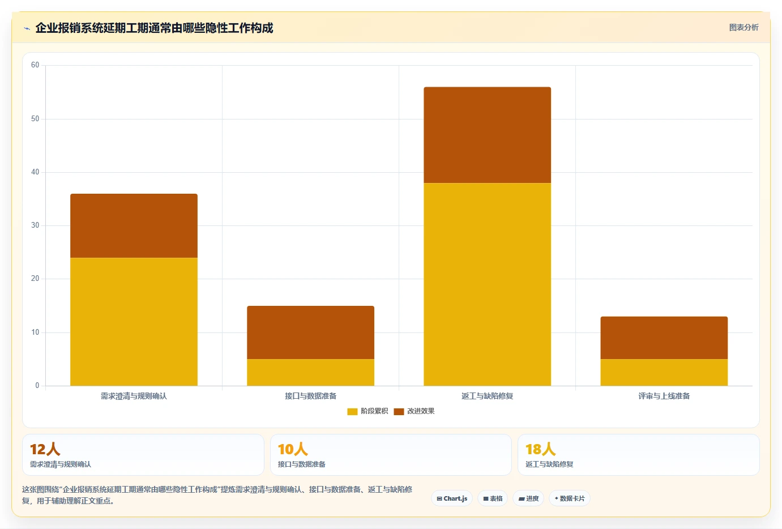This screenshot has width=782, height=529.
Task: Click the brown bar segment for 评审与上线准备
Action: (x=664, y=338)
